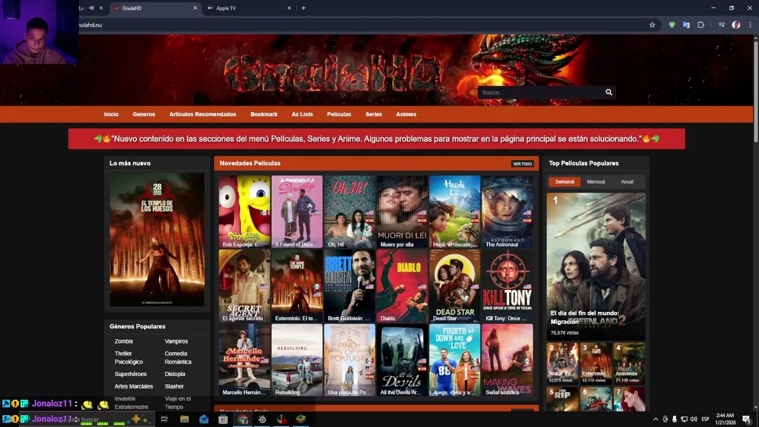Screen dimensions: 759x427
Task: Click the search magnifier icon on GnulaHD
Action: [608, 93]
